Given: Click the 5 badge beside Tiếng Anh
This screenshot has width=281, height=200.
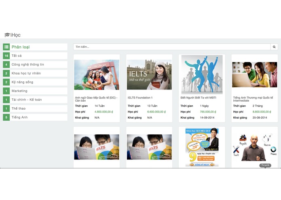Looking at the screenshot, I should [x=6, y=117].
